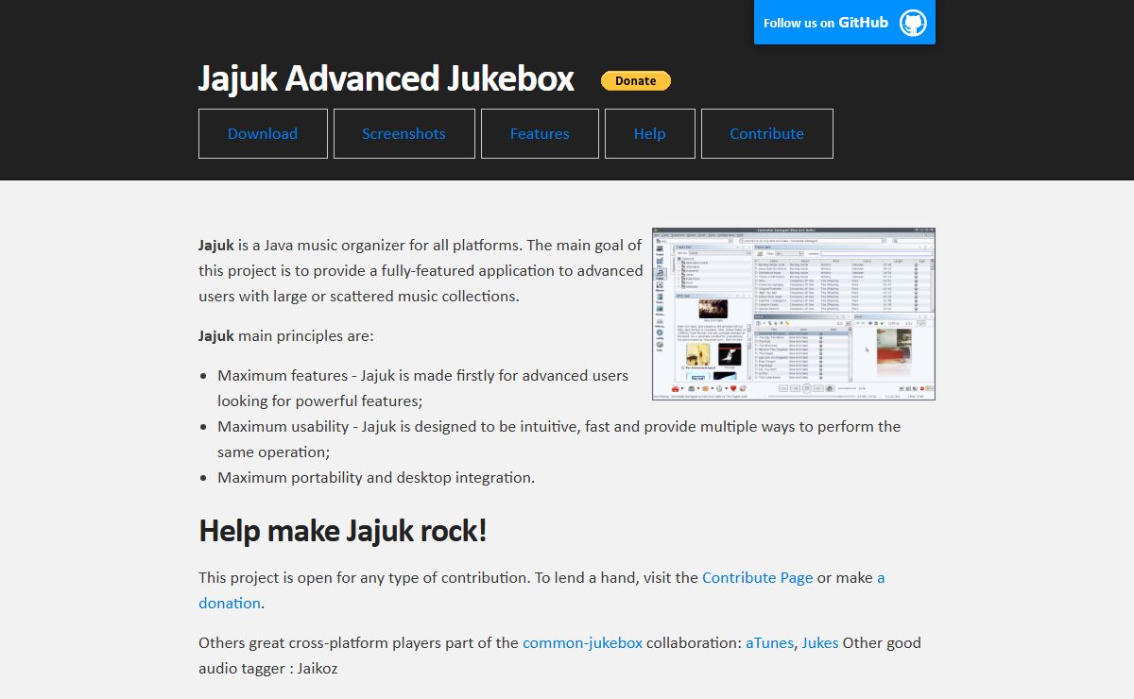Go to the Screenshots page

coord(404,133)
